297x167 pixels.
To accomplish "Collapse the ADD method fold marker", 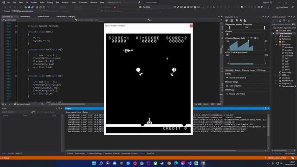I will tap(16, 50).
